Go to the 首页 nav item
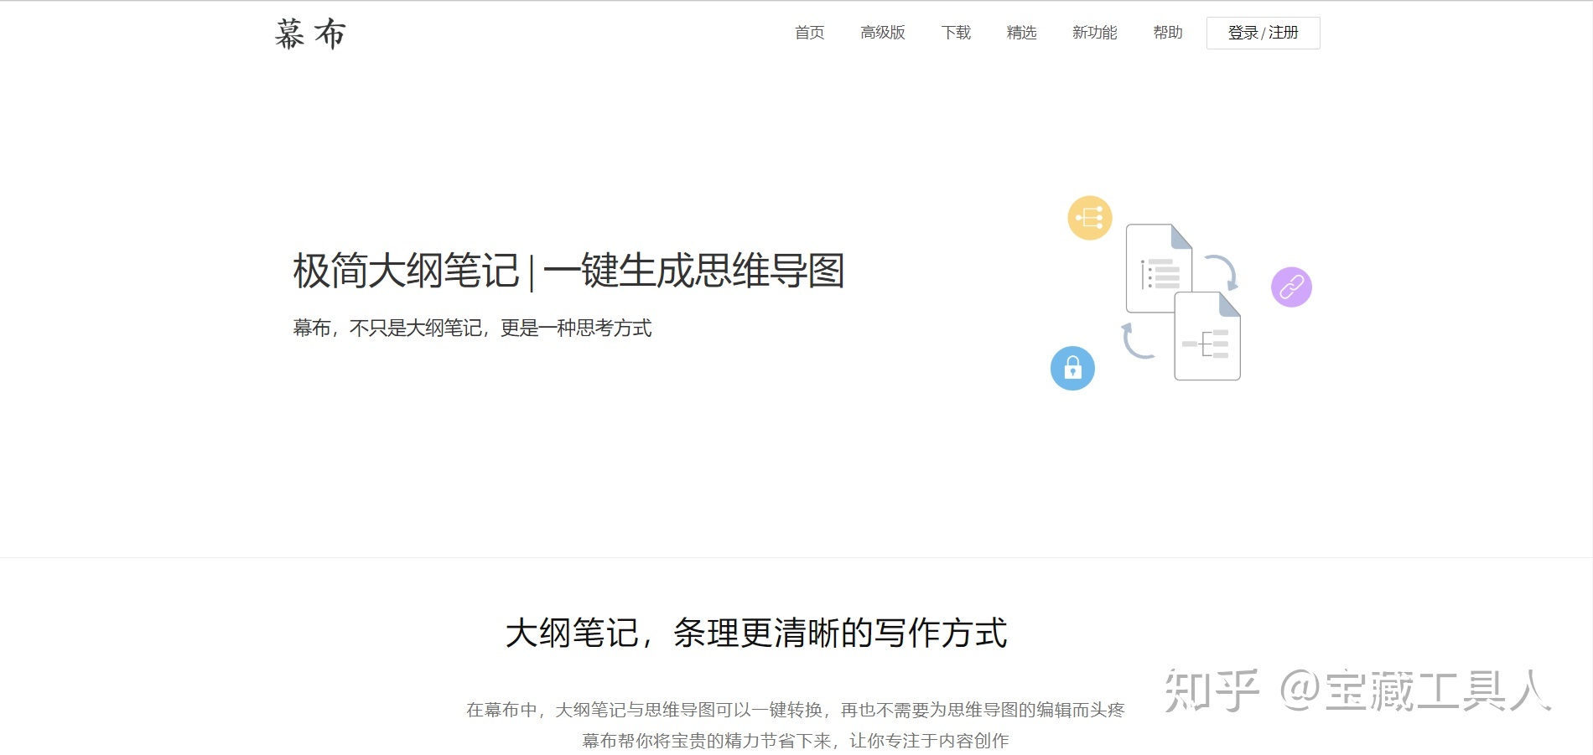1593x755 pixels. pos(809,33)
